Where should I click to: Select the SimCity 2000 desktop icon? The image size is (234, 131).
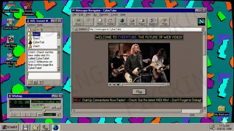[x=11, y=24]
